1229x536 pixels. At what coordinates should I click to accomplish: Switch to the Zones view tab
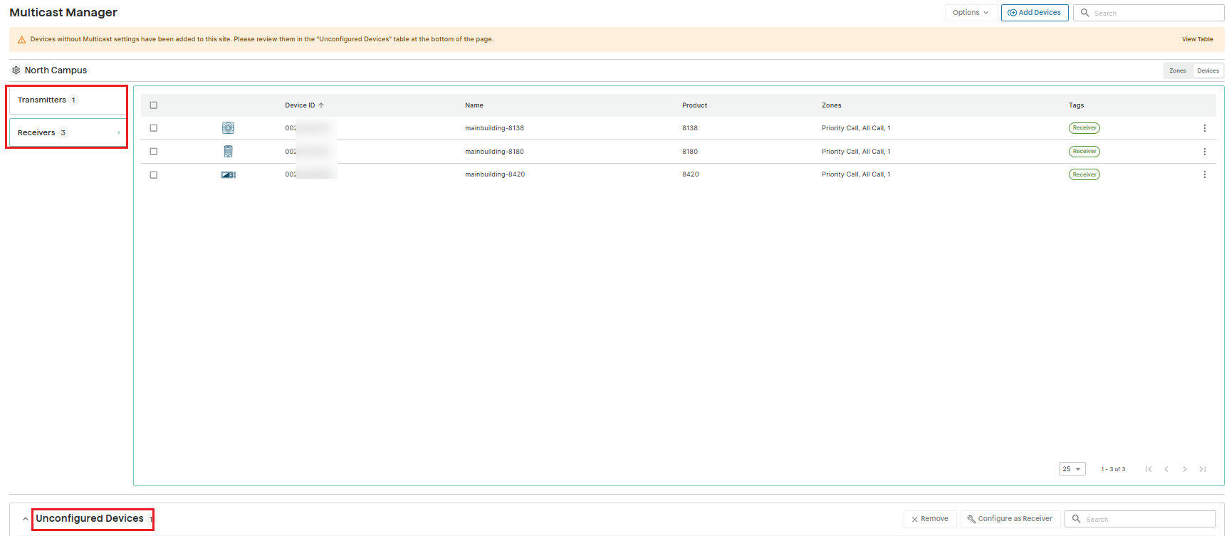coord(1178,70)
